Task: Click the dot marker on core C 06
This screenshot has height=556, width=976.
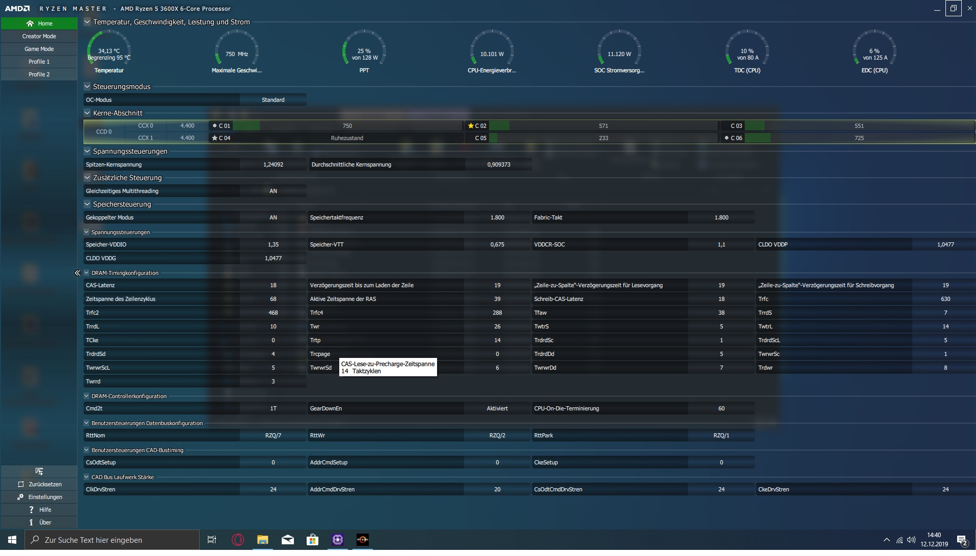Action: [726, 138]
